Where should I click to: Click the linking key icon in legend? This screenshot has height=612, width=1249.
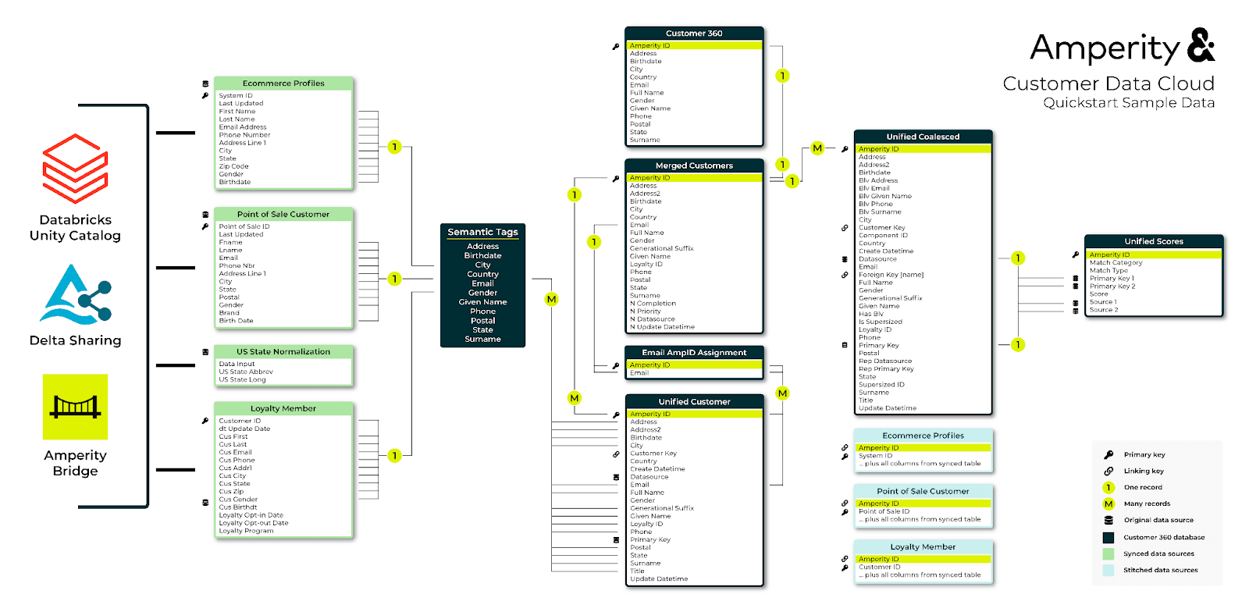[x=1108, y=471]
